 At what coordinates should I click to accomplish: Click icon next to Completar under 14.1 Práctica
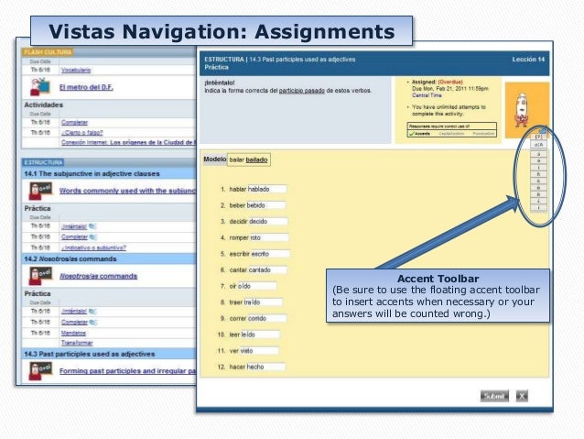coord(93,236)
